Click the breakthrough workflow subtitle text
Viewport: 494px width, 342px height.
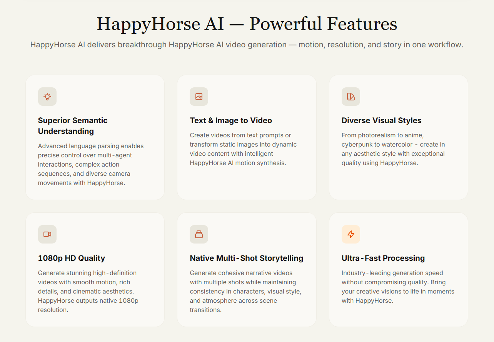point(247,45)
